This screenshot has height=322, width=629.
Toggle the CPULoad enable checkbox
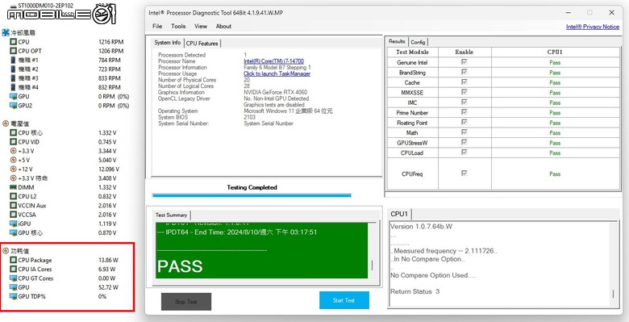[464, 153]
